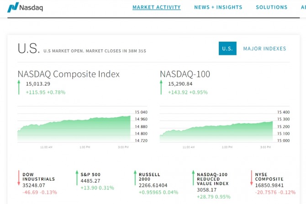306x204 pixels.
Task: Click the green up arrow beside NASDAQ-100
Action: click(x=161, y=87)
